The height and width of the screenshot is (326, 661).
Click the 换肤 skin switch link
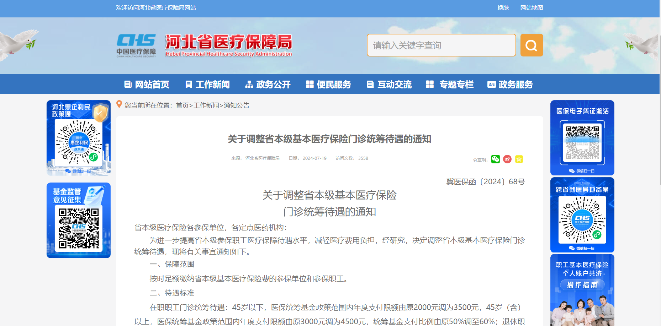pos(503,8)
